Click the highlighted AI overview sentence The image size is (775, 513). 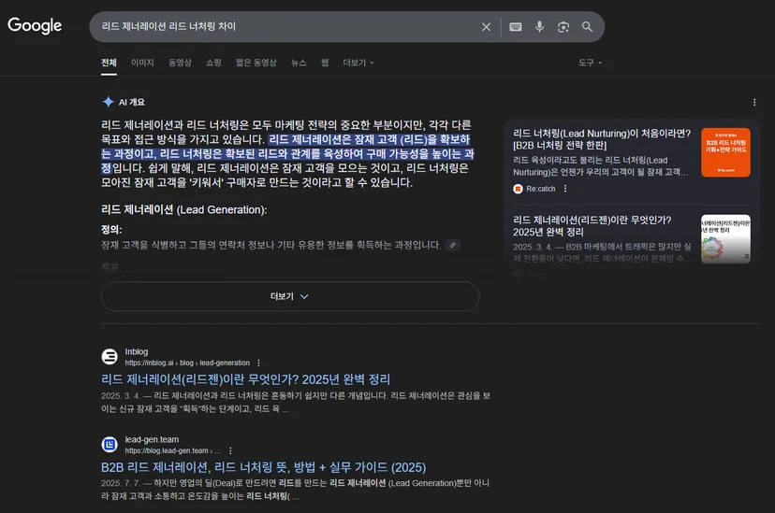pyautogui.click(x=287, y=154)
